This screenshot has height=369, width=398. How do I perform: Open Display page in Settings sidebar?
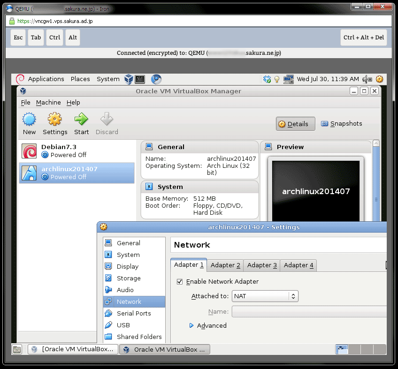[x=134, y=266]
